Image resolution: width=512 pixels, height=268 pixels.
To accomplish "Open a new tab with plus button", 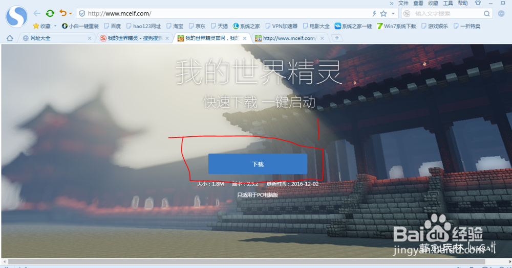I will pyautogui.click(x=337, y=38).
